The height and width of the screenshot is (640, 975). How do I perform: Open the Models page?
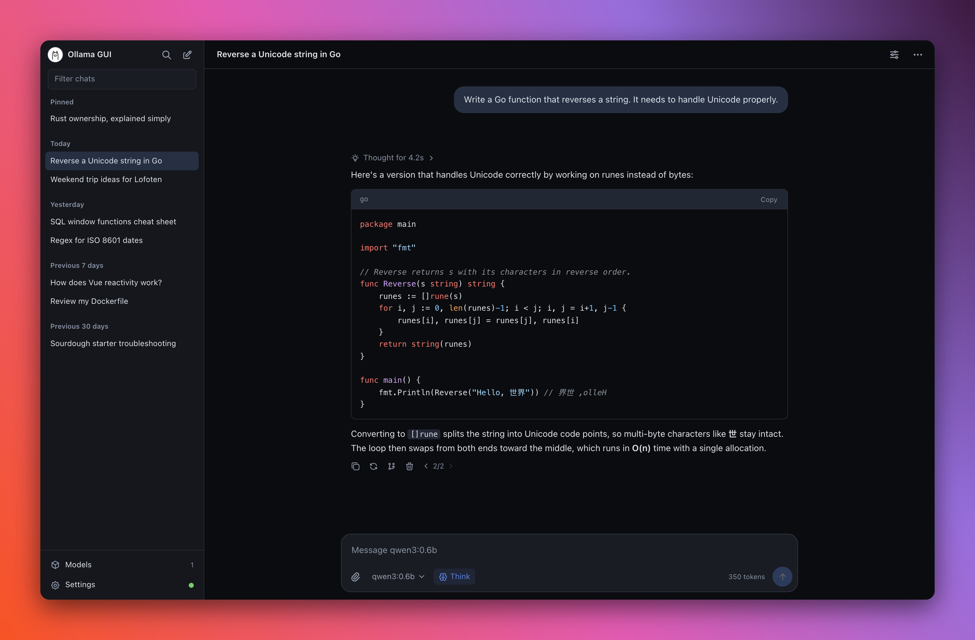coord(122,565)
